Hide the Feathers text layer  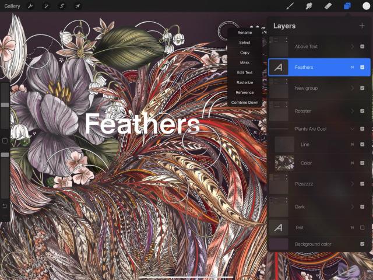(x=362, y=68)
